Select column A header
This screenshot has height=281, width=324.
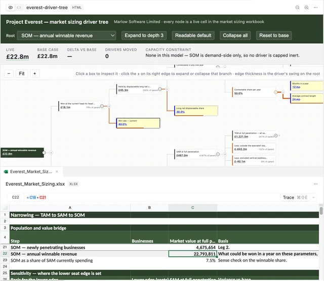pos(70,208)
